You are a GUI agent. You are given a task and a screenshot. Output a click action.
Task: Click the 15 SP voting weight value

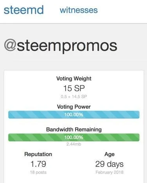(x=74, y=88)
